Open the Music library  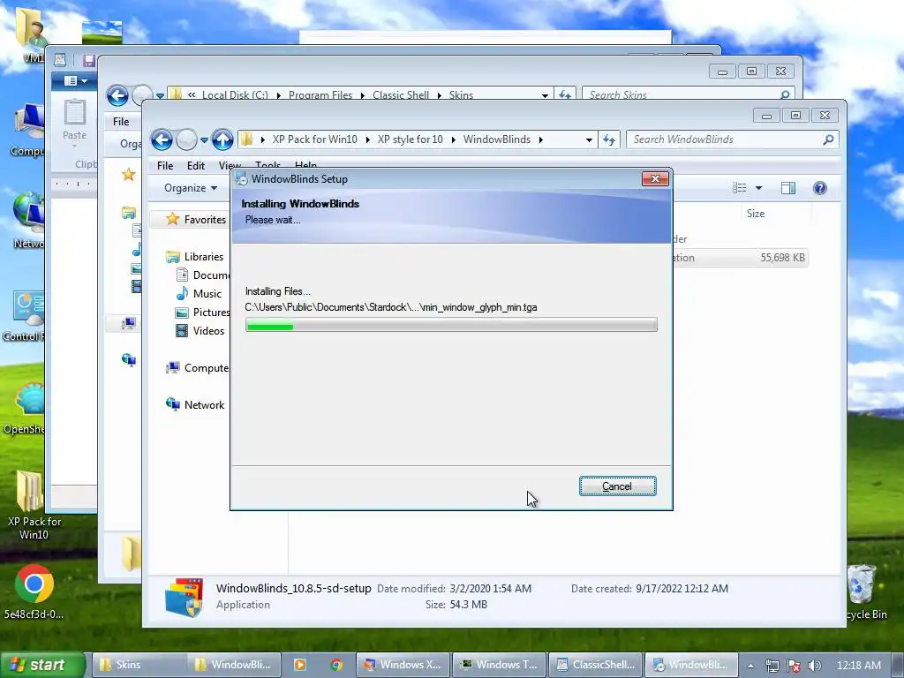[199, 293]
